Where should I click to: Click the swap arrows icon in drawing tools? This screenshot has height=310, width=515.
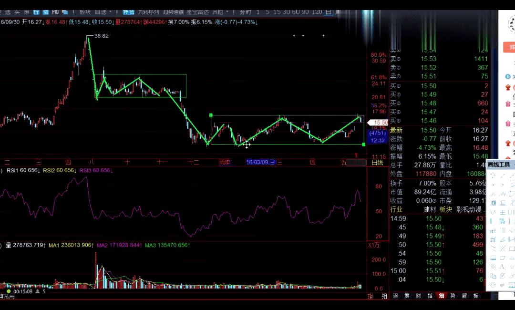pos(502,284)
